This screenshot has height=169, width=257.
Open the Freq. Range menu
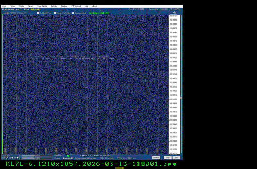[x=42, y=6]
